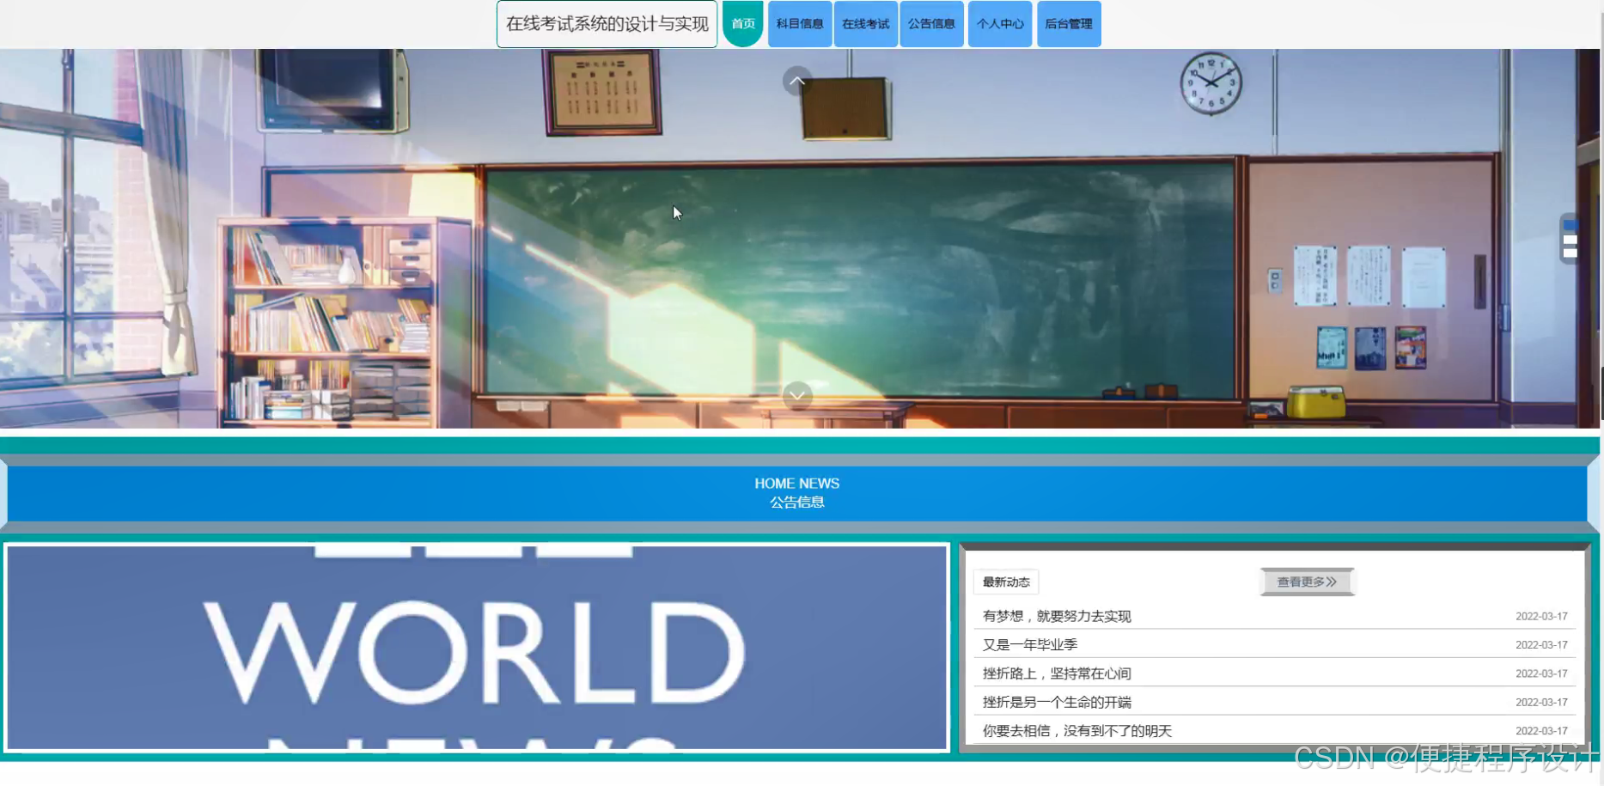1604x786 pixels.
Task: Open news 又是一年毕业季
Action: (1030, 644)
